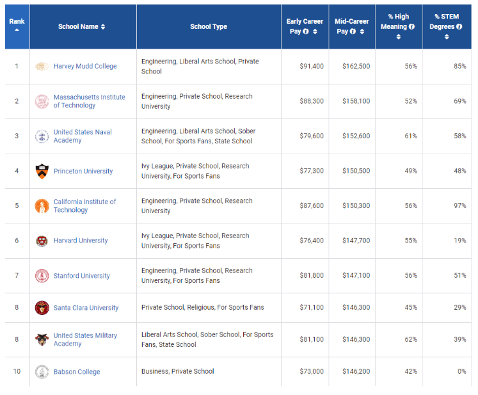This screenshot has width=478, height=395.
Task: Click the Mid-Career Pay info icon
Action: click(x=352, y=31)
